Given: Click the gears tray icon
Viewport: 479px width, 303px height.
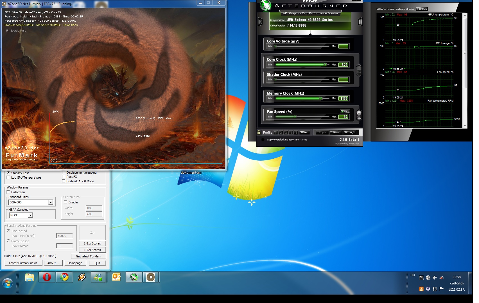Looking at the screenshot, I should [421, 278].
